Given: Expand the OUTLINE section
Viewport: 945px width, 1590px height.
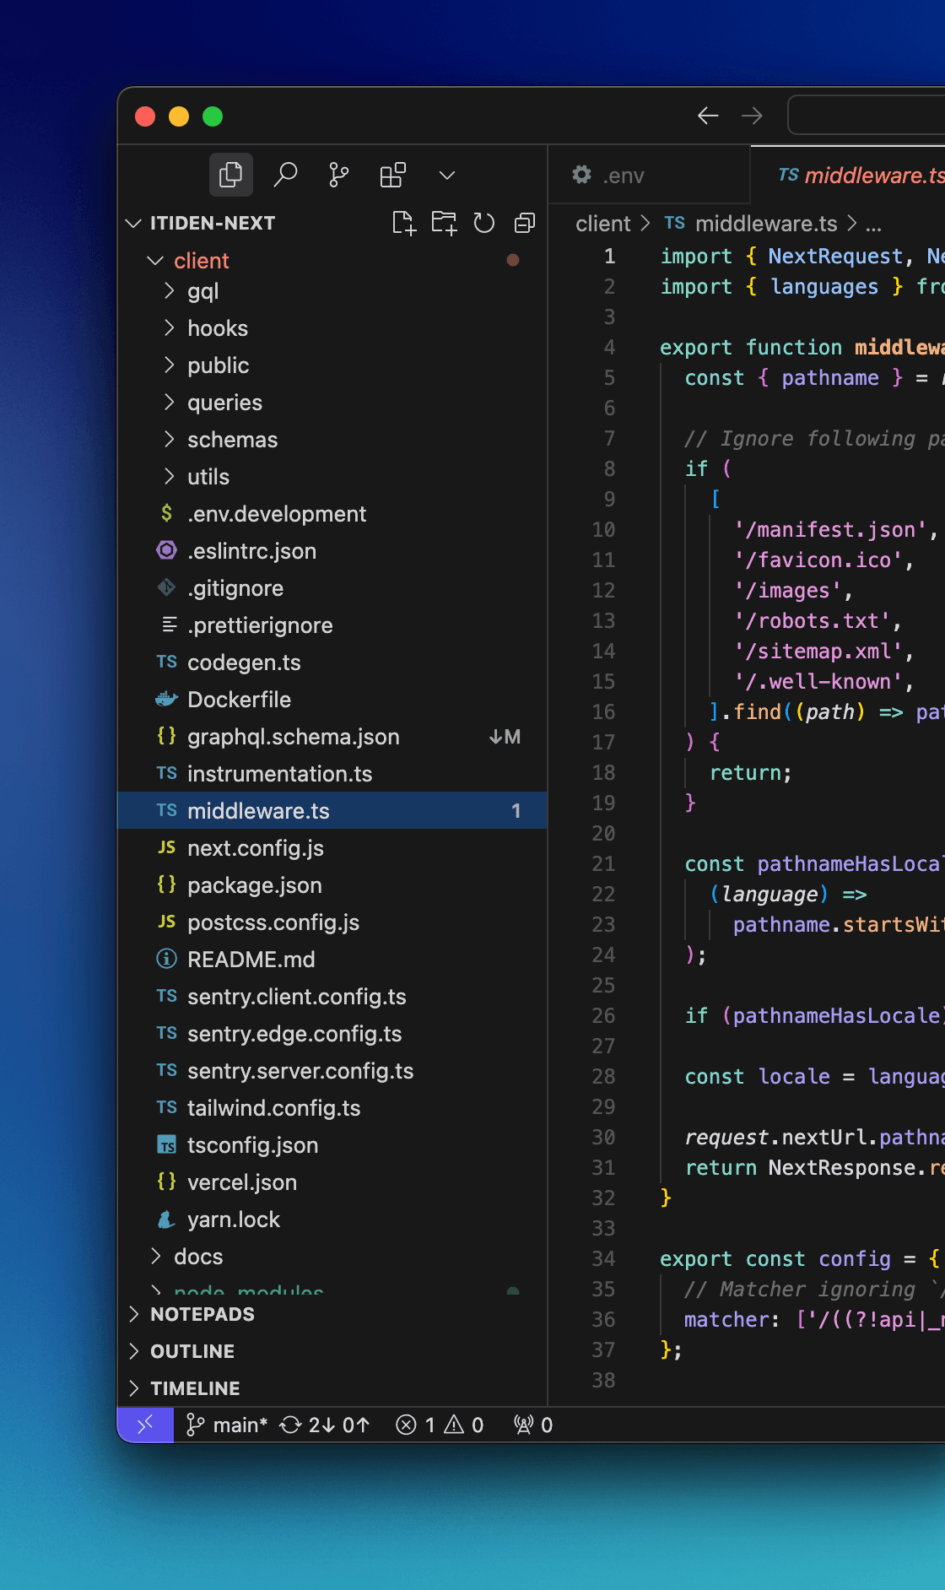Looking at the screenshot, I should tap(192, 1351).
